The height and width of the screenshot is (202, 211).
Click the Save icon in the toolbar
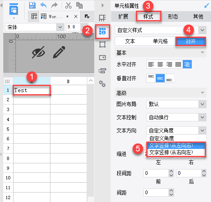(x=32, y=5)
